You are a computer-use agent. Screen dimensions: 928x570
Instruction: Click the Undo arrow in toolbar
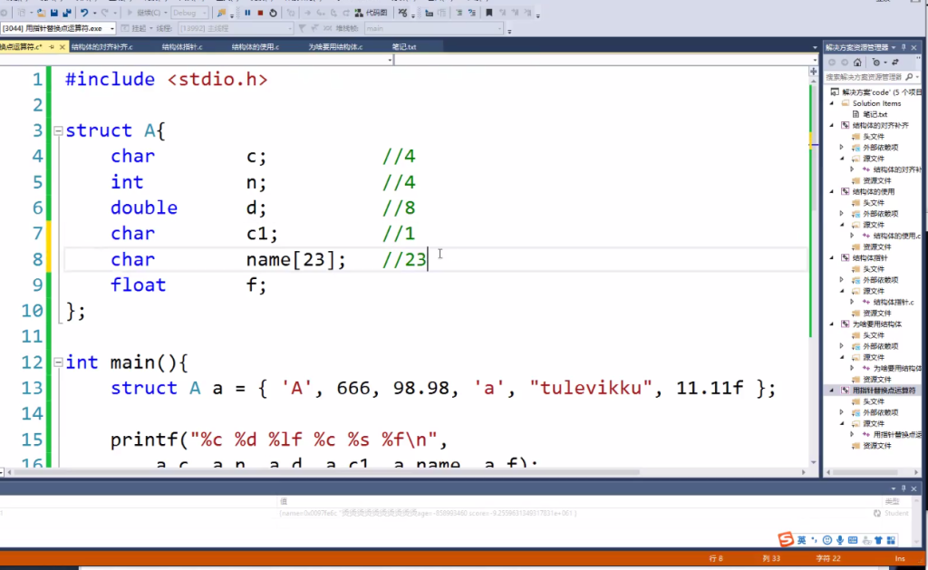point(84,13)
